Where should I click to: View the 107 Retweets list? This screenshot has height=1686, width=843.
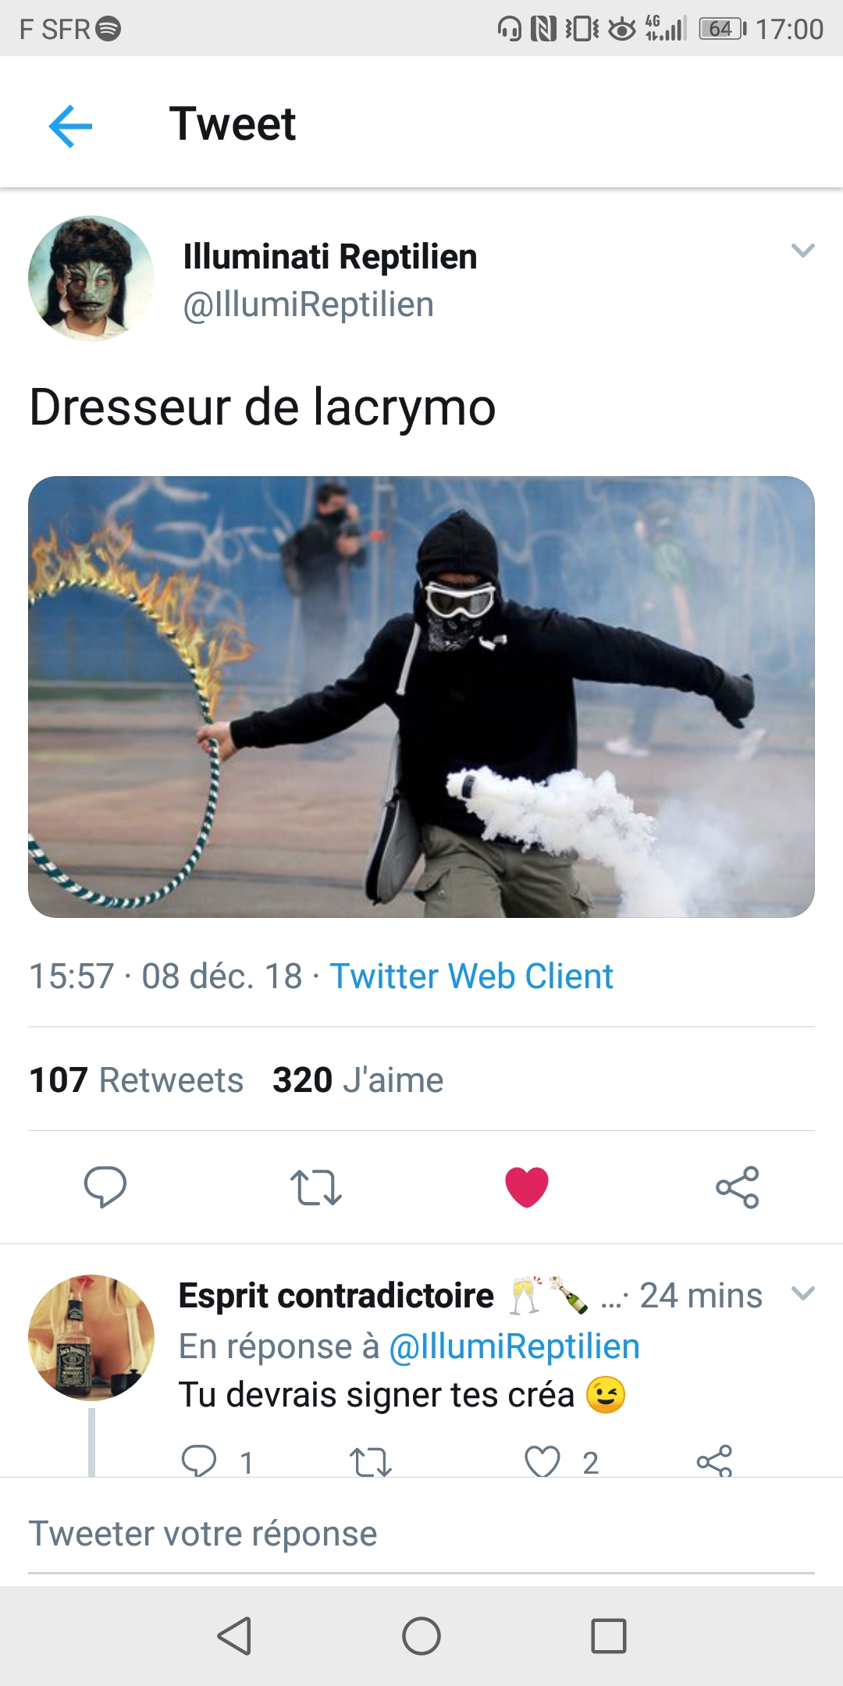(x=136, y=1080)
